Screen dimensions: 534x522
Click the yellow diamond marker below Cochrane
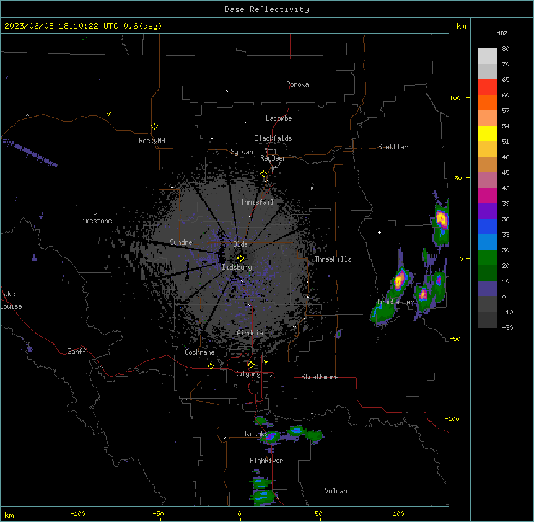pyautogui.click(x=211, y=366)
